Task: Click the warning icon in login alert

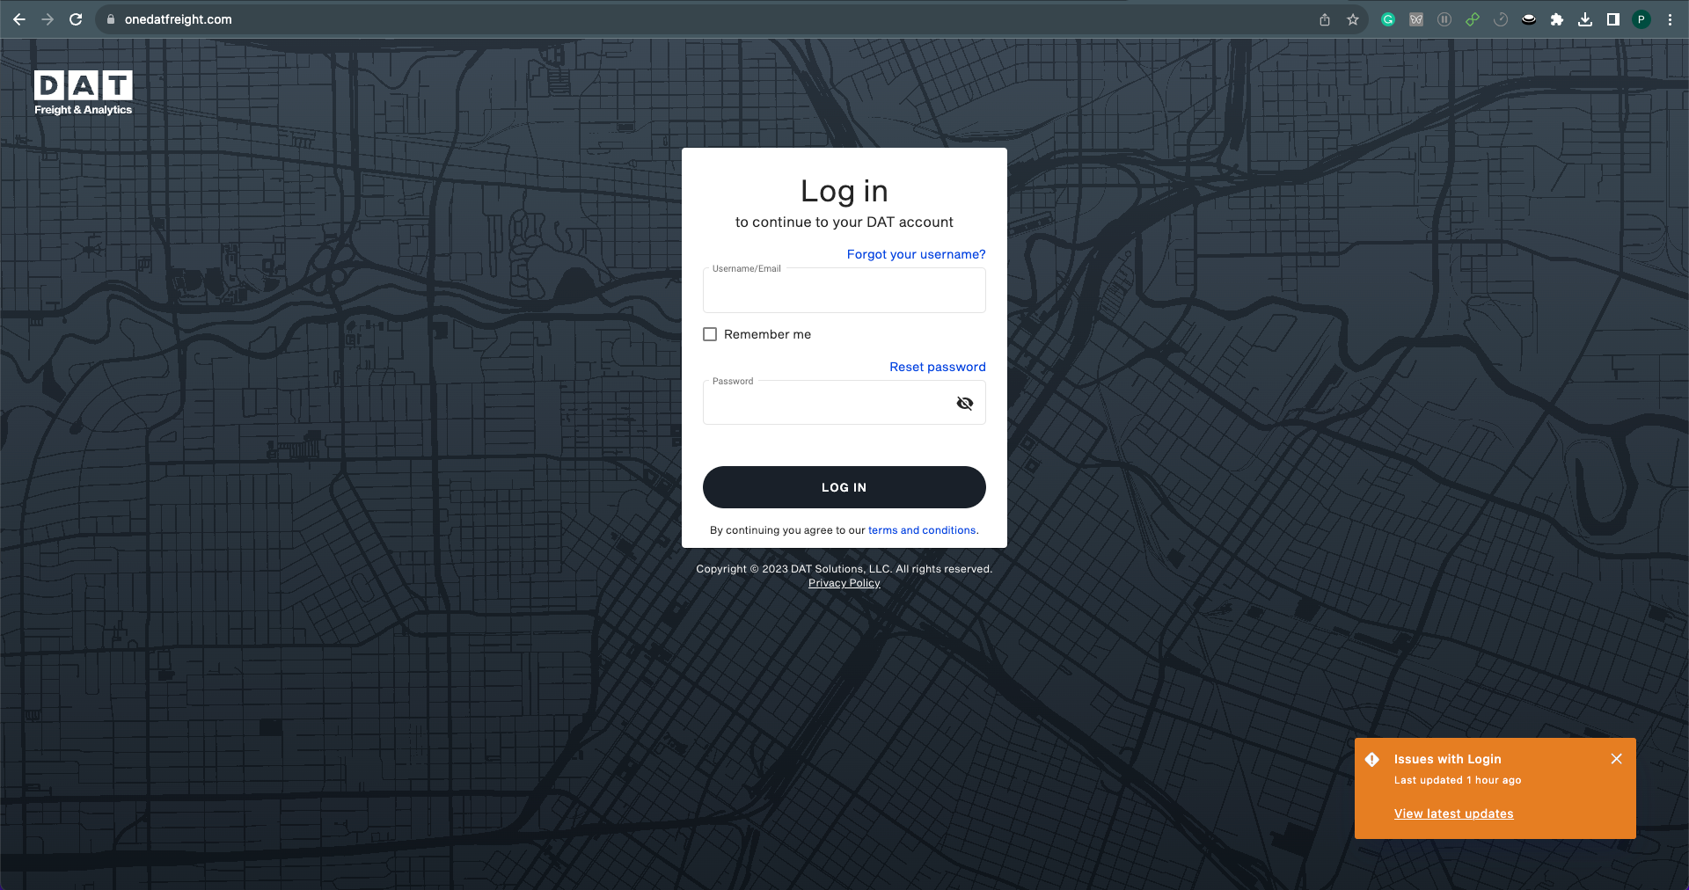Action: [x=1372, y=759]
